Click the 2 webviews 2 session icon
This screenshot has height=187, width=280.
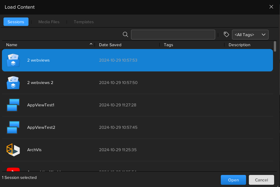point(13,83)
